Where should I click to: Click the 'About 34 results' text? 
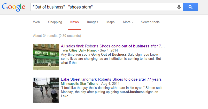click(x=57, y=36)
